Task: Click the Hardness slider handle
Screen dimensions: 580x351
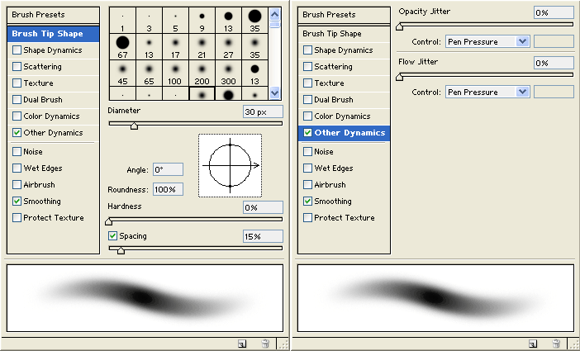Action: [109, 221]
